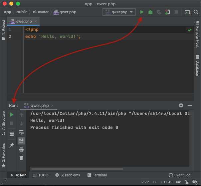The image size is (201, 186).
Task: Open Run panel settings gear
Action: (x=181, y=105)
